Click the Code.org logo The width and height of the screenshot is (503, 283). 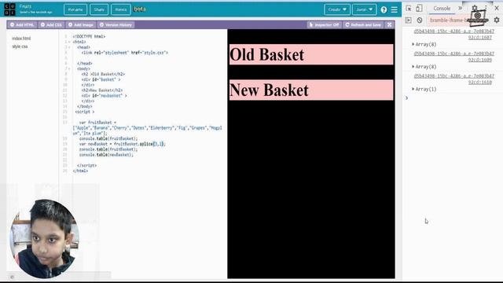click(x=9, y=9)
